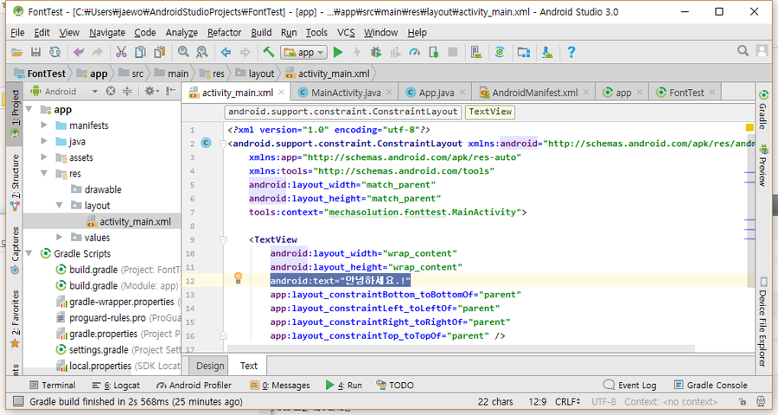Open Replace toolbar icon
778x415 pixels.
click(202, 52)
